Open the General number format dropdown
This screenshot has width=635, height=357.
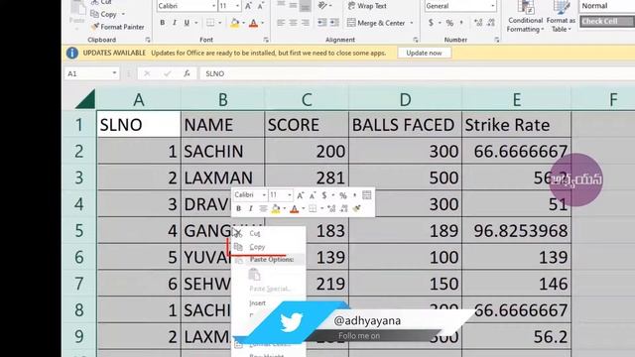pos(492,6)
